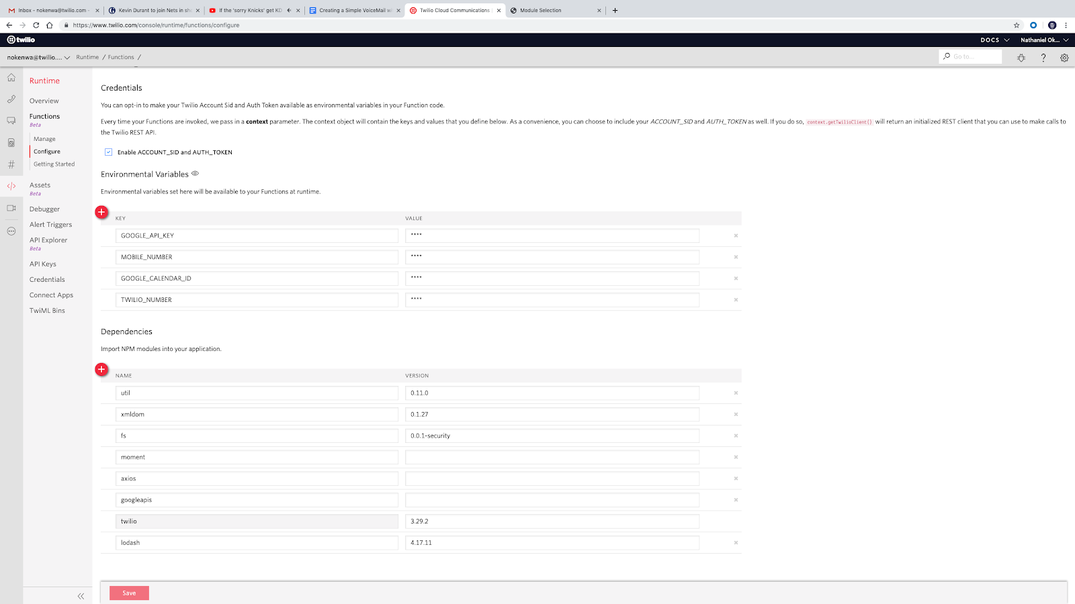Click the video icon in left sidebar
The image size is (1075, 604).
11,208
